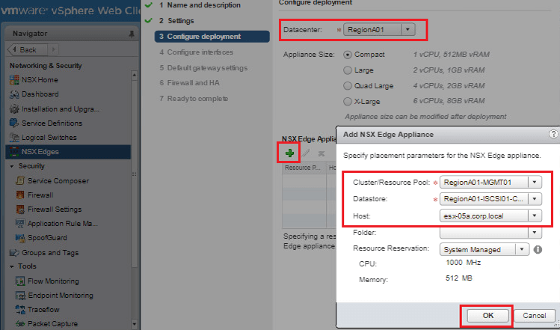Open the Packet Capture icon
560x330 pixels.
point(20,324)
